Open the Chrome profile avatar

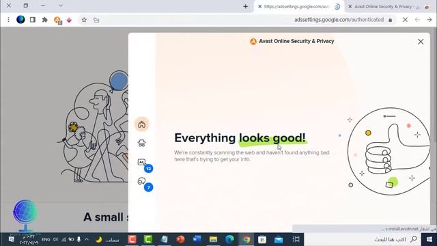(x=20, y=20)
